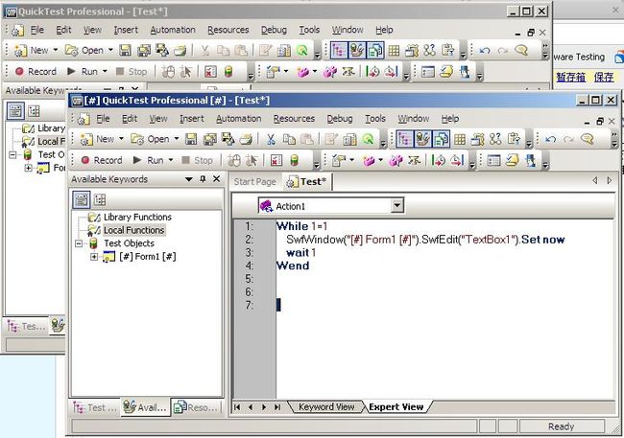Switch to the Test... tab at the bottom of the front panel

(x=95, y=407)
